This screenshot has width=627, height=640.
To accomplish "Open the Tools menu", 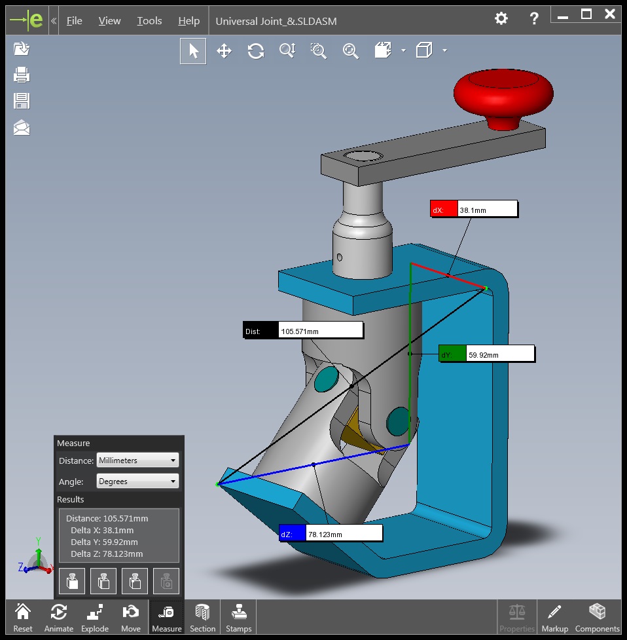I will pos(149,21).
